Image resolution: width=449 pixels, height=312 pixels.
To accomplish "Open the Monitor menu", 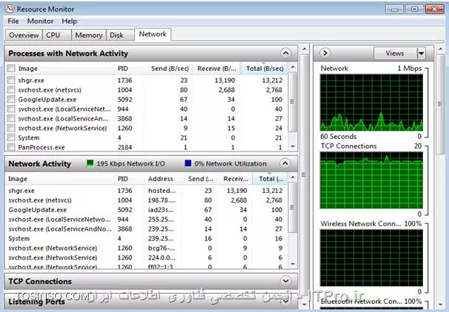I will [x=40, y=21].
